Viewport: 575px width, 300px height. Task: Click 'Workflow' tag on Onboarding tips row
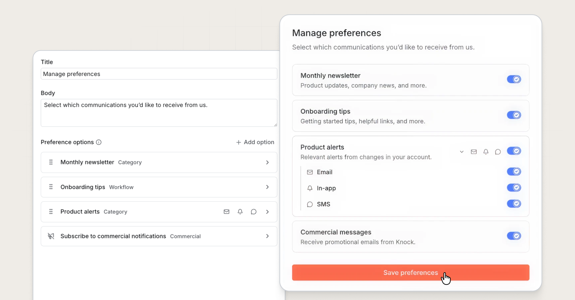(121, 187)
